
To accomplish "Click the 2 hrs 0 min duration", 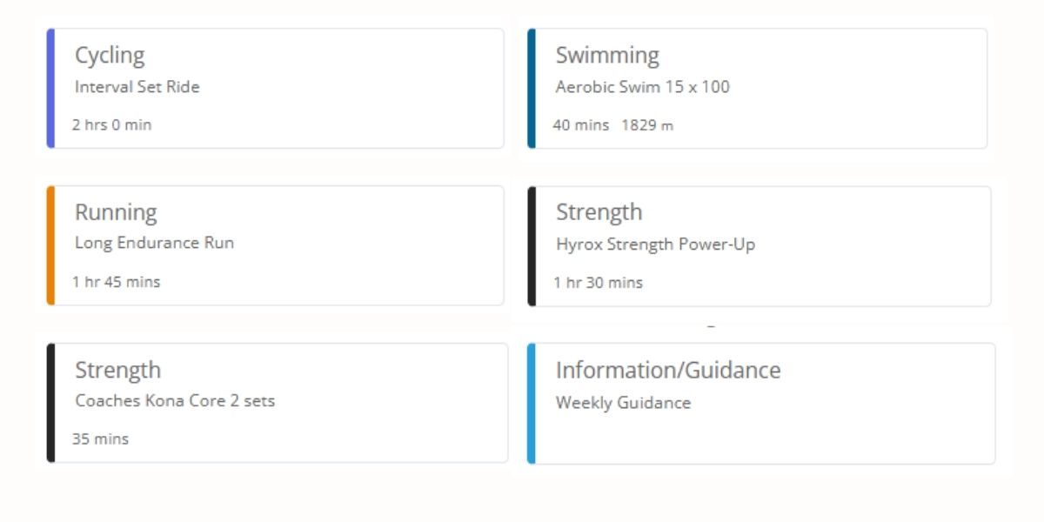I will [111, 124].
